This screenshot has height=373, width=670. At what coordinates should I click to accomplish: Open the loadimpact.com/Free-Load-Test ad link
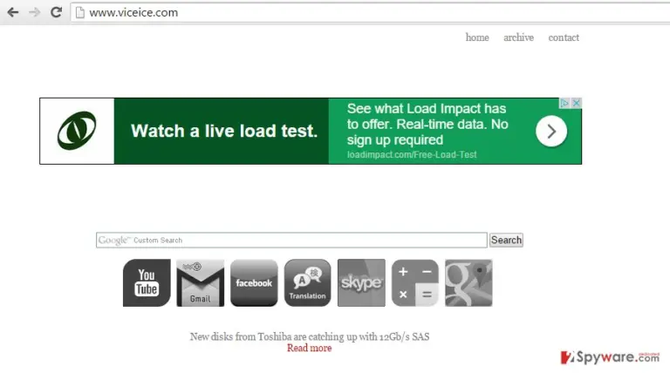[412, 154]
